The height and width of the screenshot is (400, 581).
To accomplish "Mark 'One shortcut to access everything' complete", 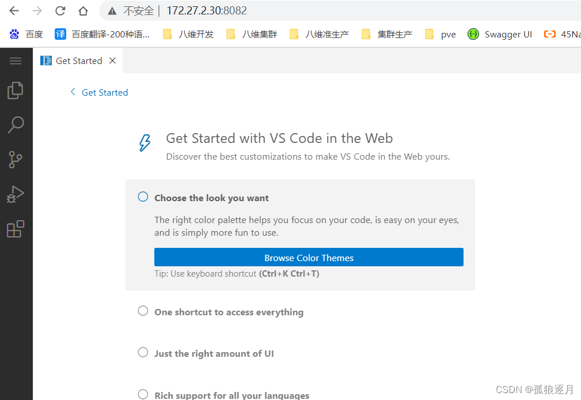I will coord(142,311).
